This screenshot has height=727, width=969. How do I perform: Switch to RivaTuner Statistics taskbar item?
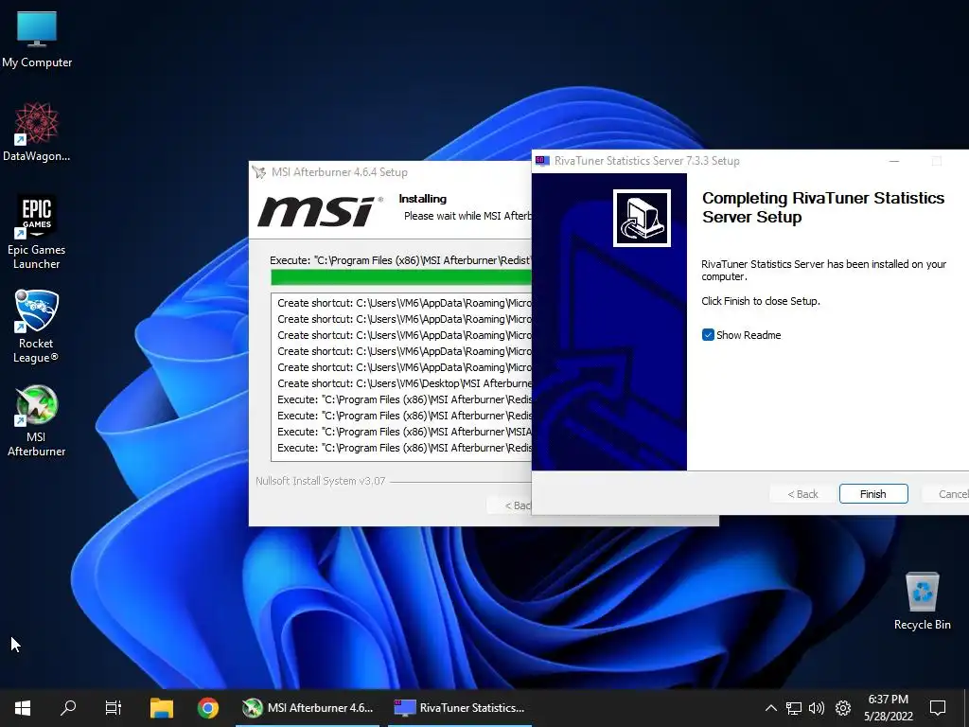(x=460, y=708)
